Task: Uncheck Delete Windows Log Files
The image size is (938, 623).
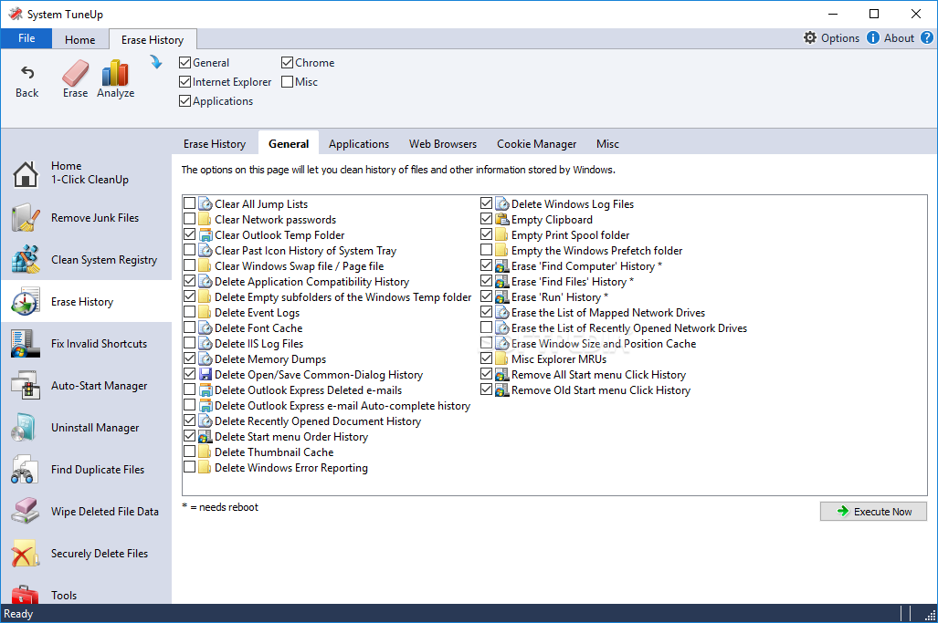Action: point(486,203)
